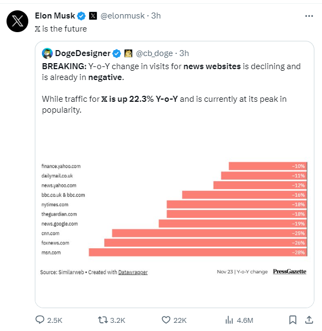Screen dimensions: 322x331
Task: Click the three-dot more options menu
Action: click(309, 16)
